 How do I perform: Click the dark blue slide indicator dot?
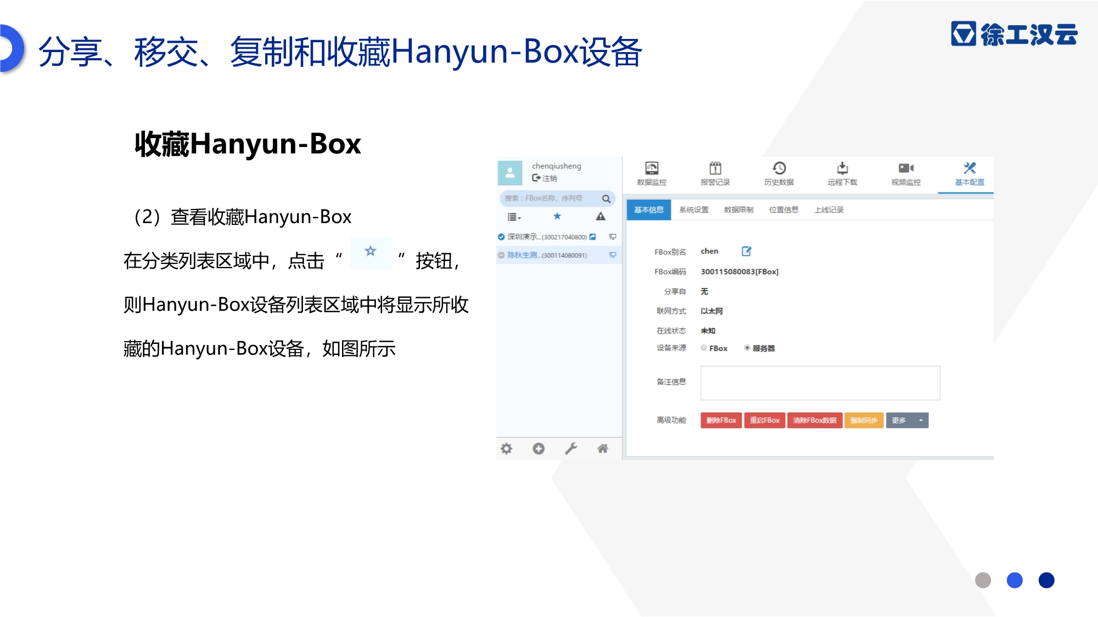(1046, 580)
